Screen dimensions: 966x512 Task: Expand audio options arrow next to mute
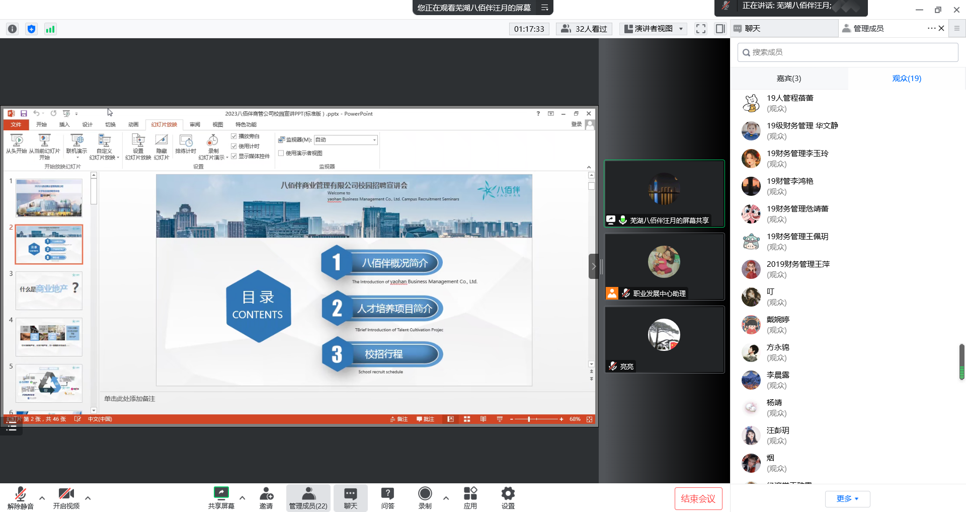42,498
